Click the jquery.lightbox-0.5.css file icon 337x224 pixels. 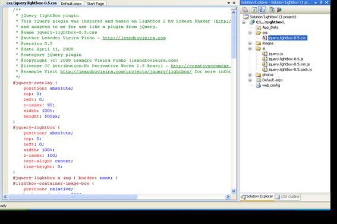coord(264,38)
